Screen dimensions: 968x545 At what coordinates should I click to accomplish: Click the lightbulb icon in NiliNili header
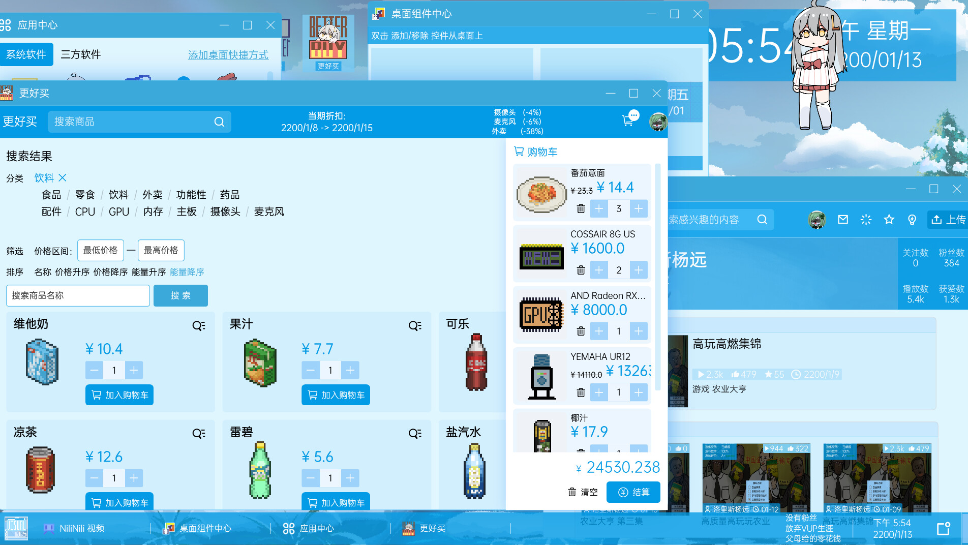[x=912, y=219]
